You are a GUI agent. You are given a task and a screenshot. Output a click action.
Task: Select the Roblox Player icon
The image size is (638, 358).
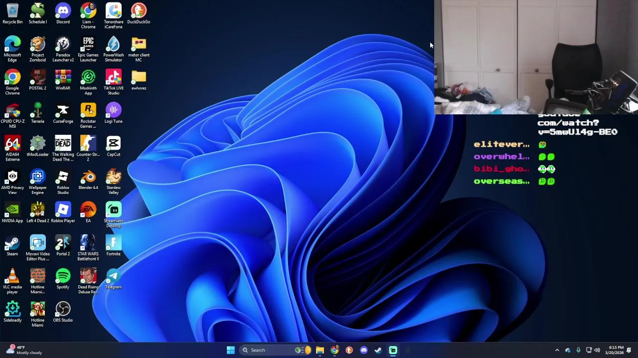(x=63, y=213)
